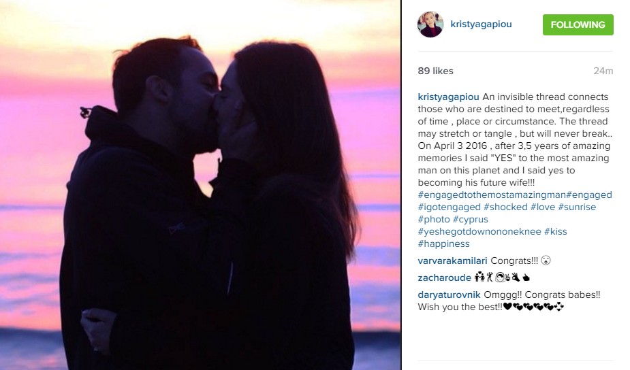This screenshot has height=370, width=630.
Task: Open kristyagapiou link in the caption
Action: point(448,97)
